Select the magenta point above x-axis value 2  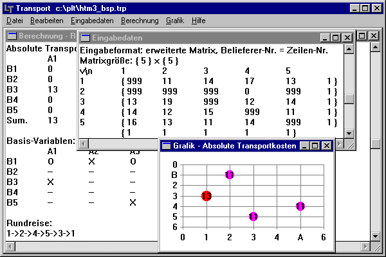pos(230,175)
